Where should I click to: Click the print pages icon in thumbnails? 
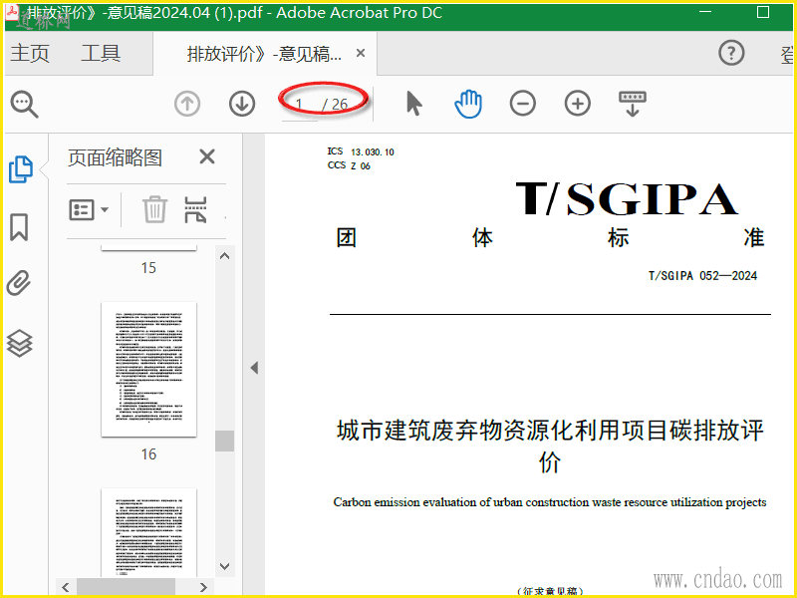pos(195,209)
